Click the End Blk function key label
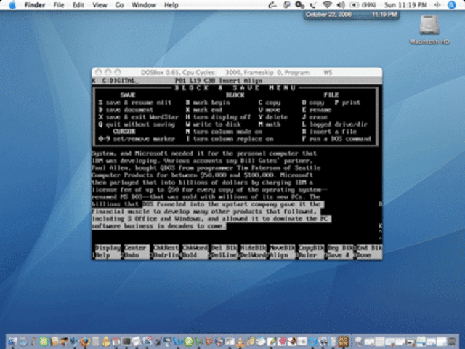This screenshot has height=349, width=465. (x=369, y=248)
